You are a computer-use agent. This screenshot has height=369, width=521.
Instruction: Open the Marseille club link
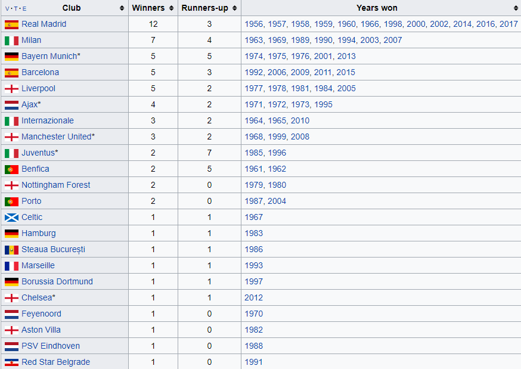pos(38,265)
